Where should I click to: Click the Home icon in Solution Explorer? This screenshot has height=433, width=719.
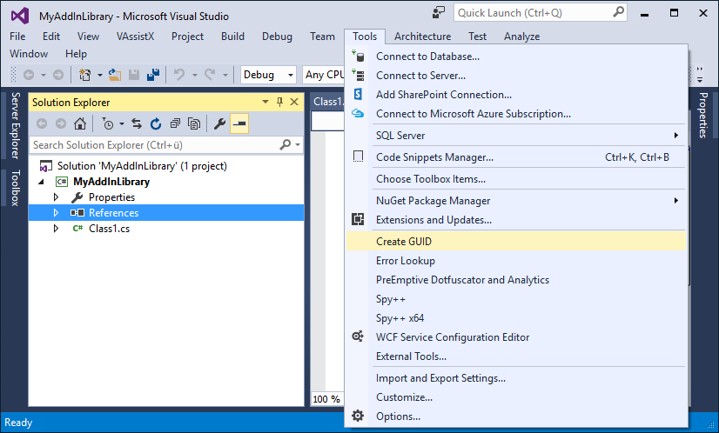pos(79,123)
